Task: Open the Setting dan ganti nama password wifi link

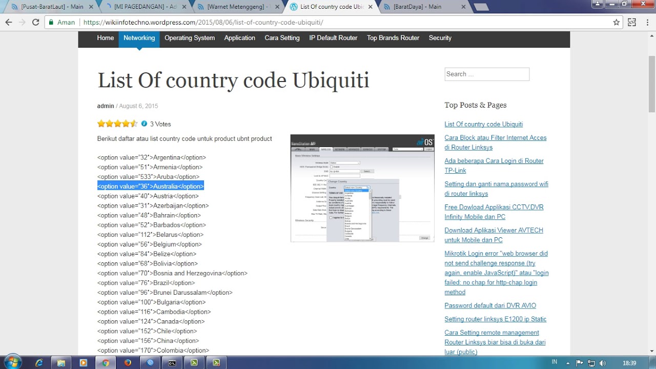Action: pyautogui.click(x=496, y=189)
